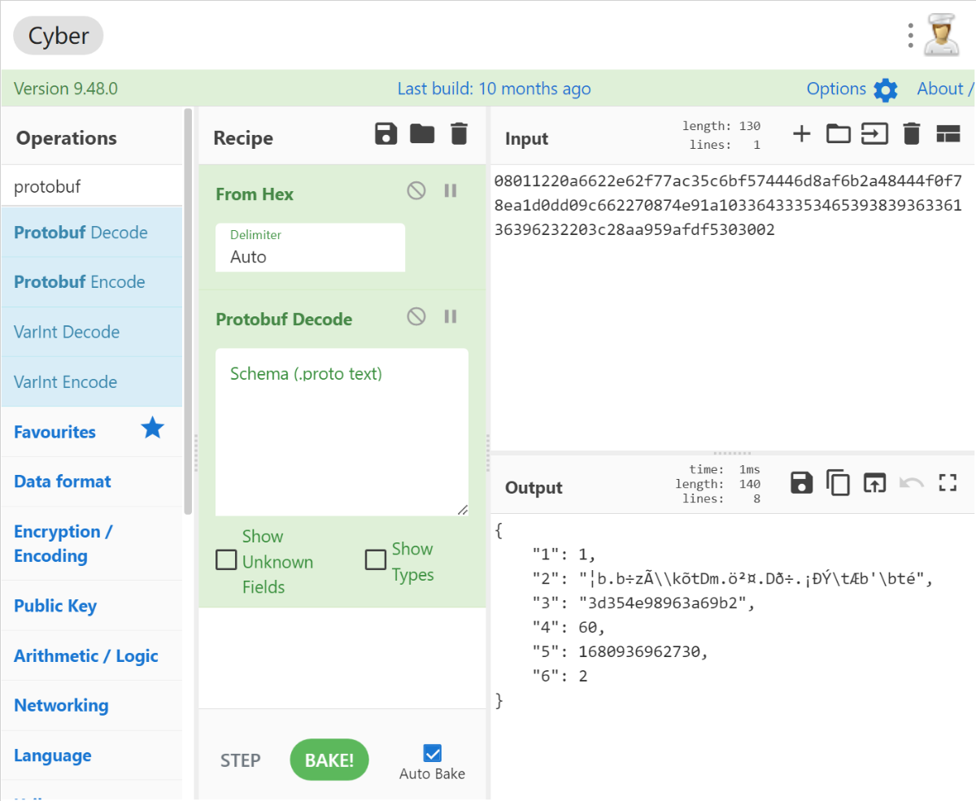The image size is (976, 801).
Task: Click the output time 1ms readout
Action: coord(724,469)
